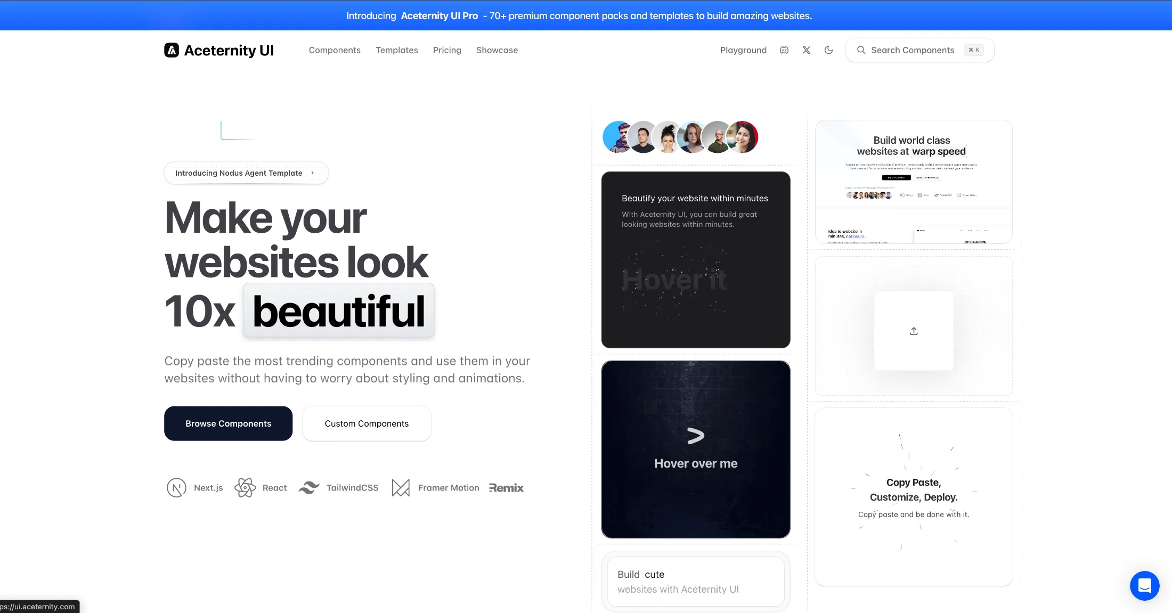Viewport: 1172px width, 613px height.
Task: Click the TailwindCSS wave logo
Action: 309,487
